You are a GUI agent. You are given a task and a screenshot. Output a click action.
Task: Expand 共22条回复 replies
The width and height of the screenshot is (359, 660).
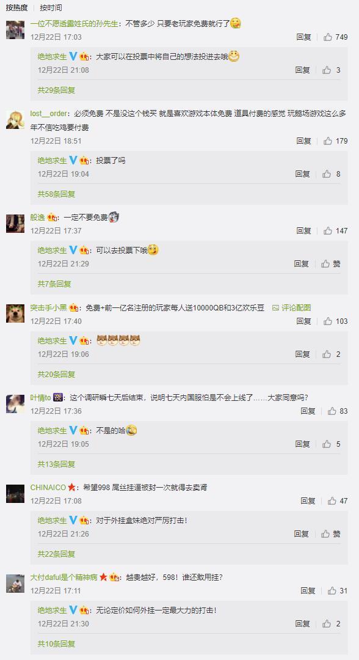(x=56, y=554)
